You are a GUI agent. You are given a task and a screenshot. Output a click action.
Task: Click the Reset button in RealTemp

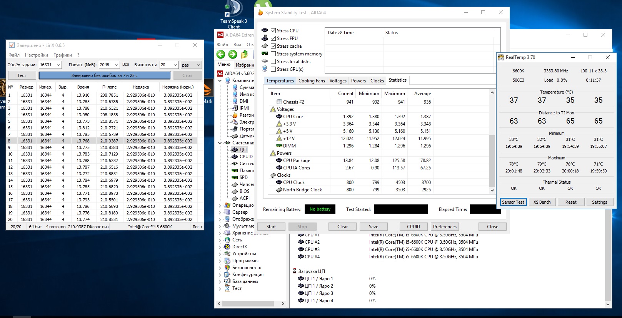point(571,202)
